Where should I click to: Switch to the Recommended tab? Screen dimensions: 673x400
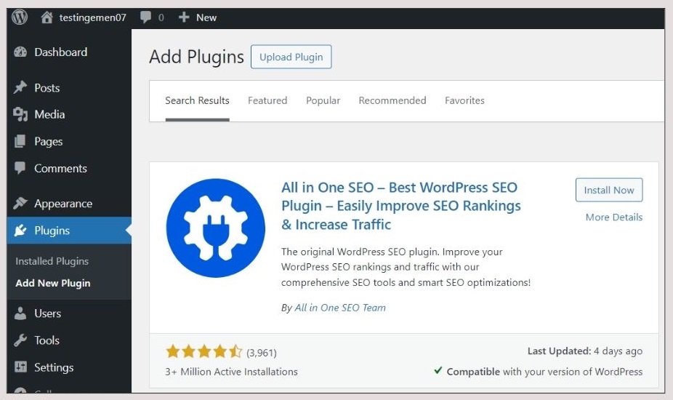coord(392,100)
